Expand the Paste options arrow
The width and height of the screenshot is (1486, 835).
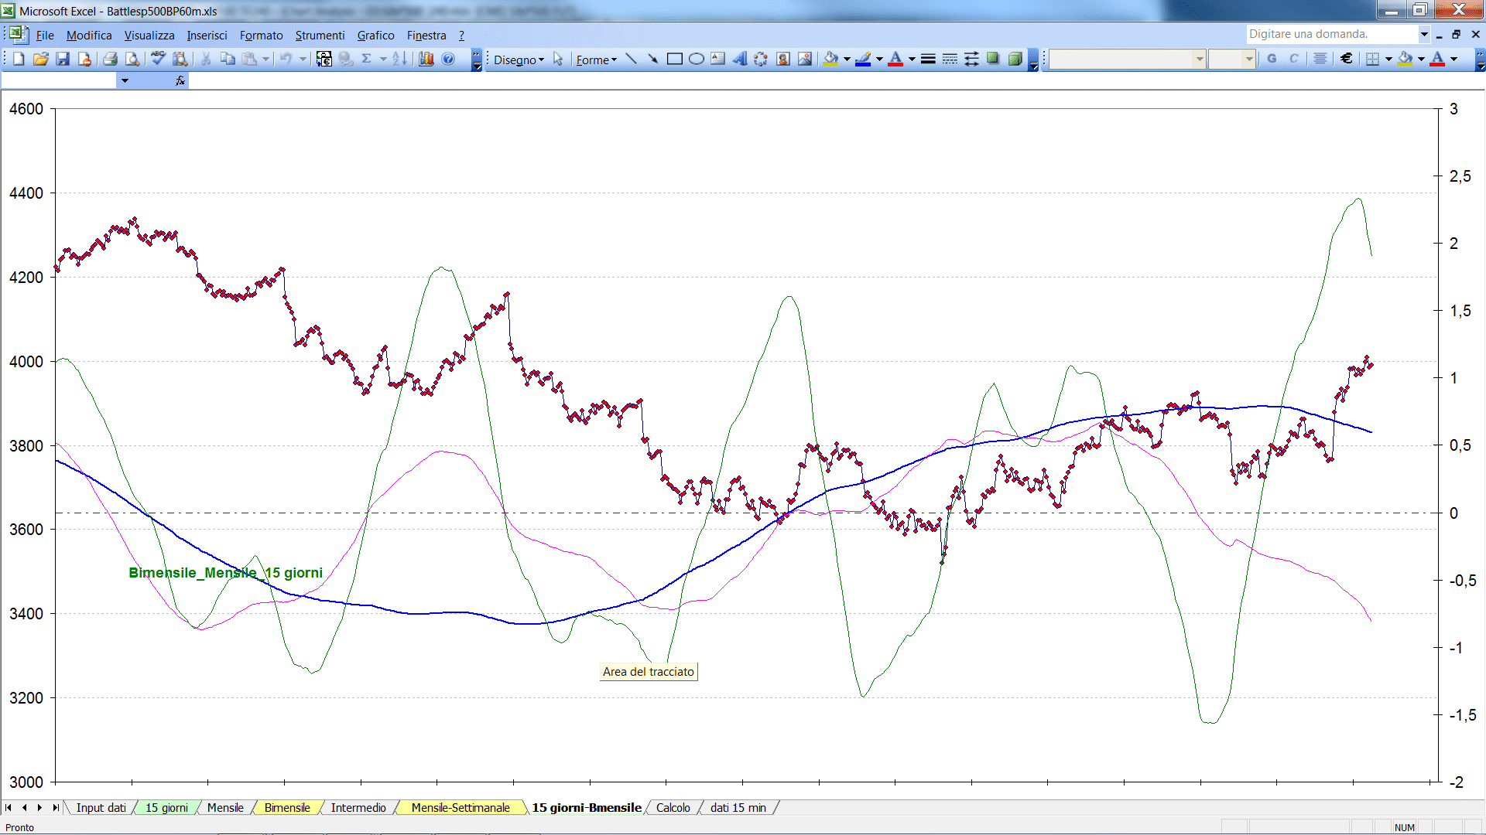[265, 59]
